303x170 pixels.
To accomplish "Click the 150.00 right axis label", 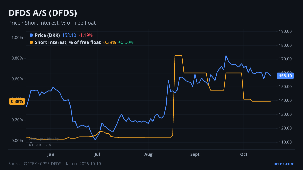I will pyautogui.click(x=285, y=87).
